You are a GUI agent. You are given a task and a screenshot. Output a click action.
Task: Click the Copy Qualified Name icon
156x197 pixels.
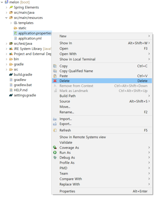click(x=55, y=71)
